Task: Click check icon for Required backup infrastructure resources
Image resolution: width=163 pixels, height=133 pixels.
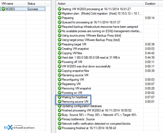Action: 60,27
